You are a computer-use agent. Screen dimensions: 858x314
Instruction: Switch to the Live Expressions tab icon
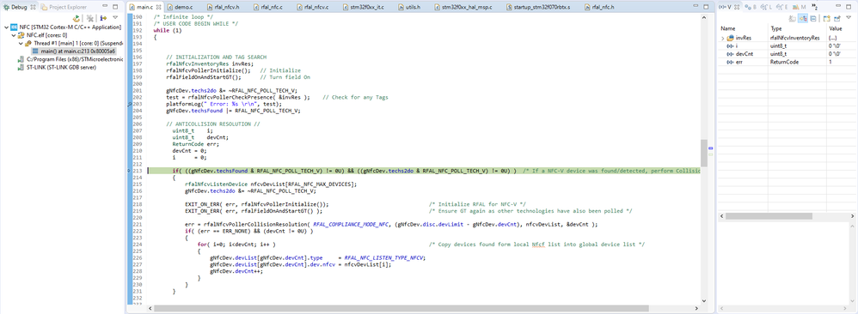766,7
